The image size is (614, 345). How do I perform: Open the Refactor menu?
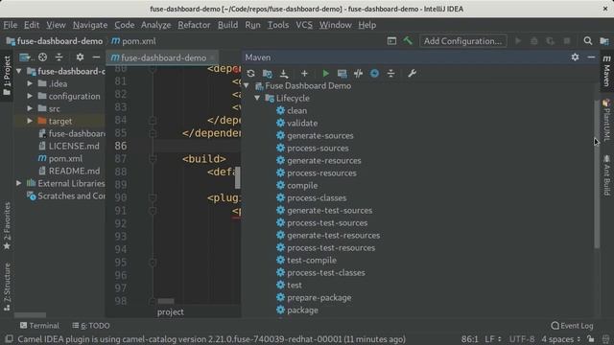tap(194, 25)
